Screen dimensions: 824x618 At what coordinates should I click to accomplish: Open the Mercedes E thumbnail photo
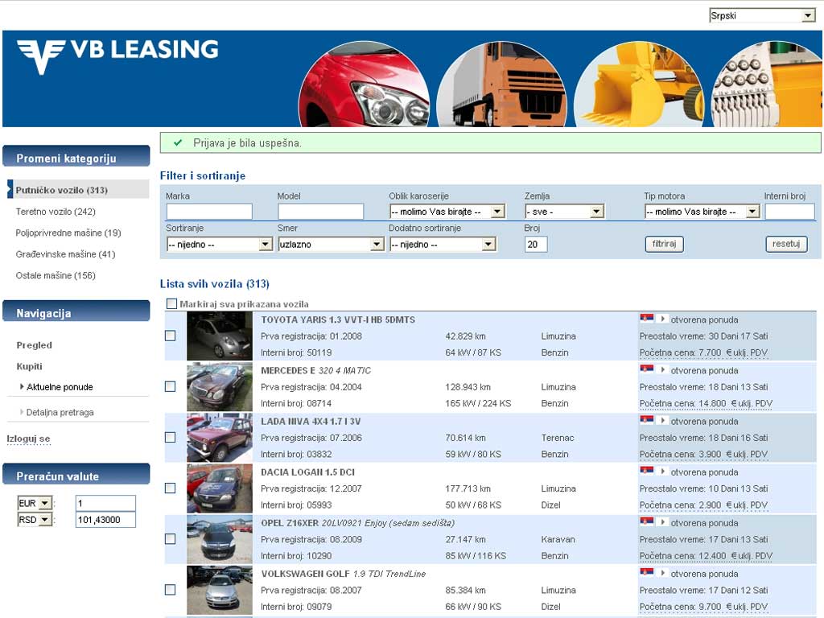[220, 387]
